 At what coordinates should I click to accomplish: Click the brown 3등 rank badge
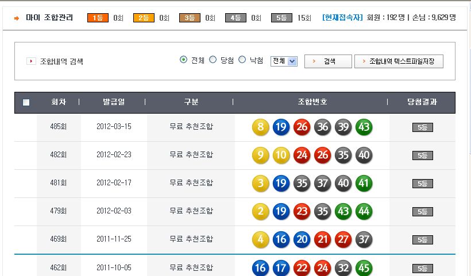click(x=190, y=18)
